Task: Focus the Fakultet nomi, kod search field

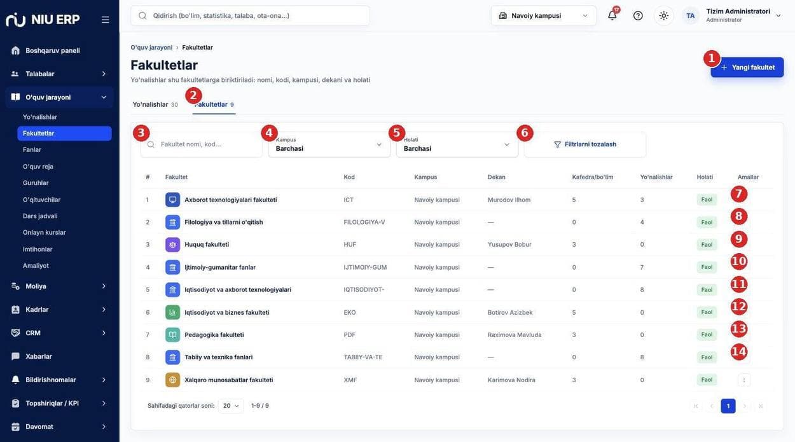Action: pos(202,144)
